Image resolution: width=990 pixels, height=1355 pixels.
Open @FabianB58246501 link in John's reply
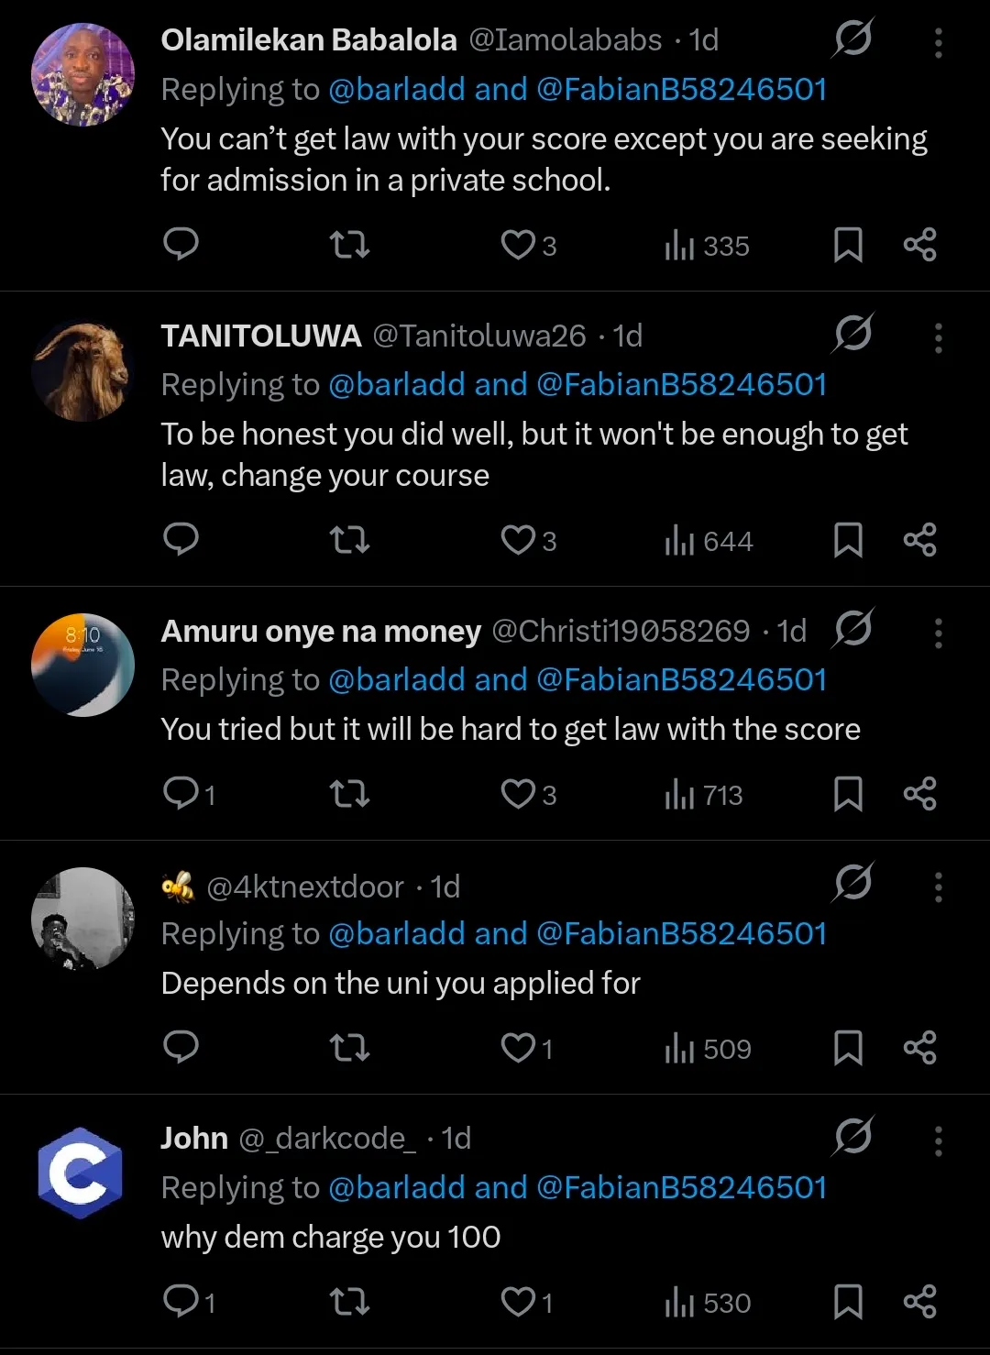pos(681,1187)
